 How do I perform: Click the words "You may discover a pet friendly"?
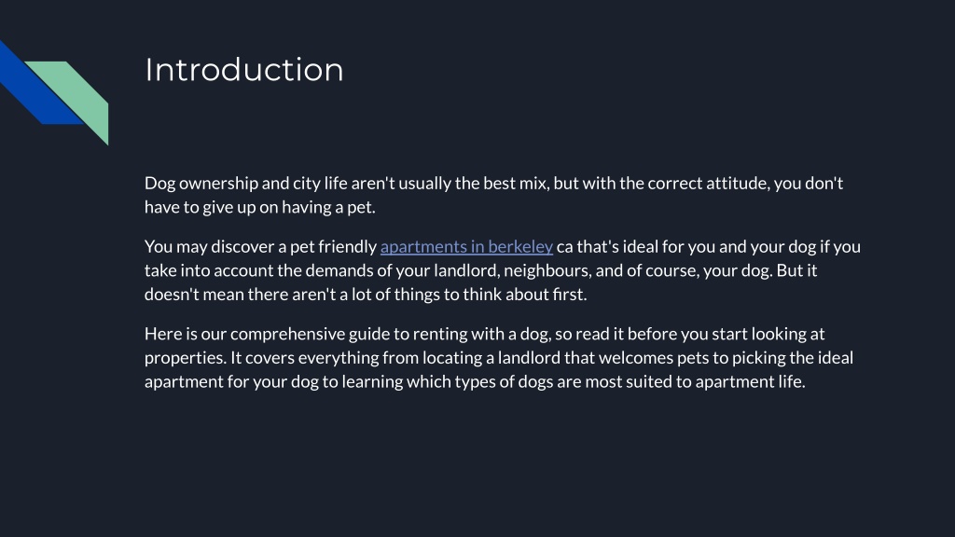261,246
